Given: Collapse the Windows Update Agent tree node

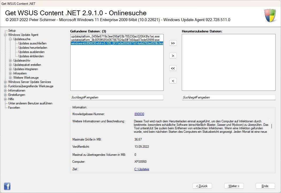Looking at the screenshot, I should [5, 35].
